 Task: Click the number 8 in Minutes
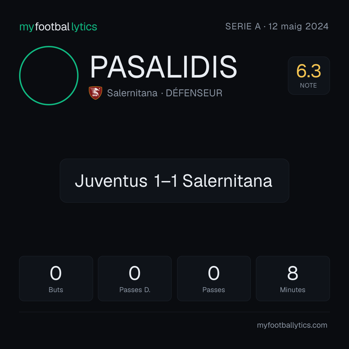point(293,273)
